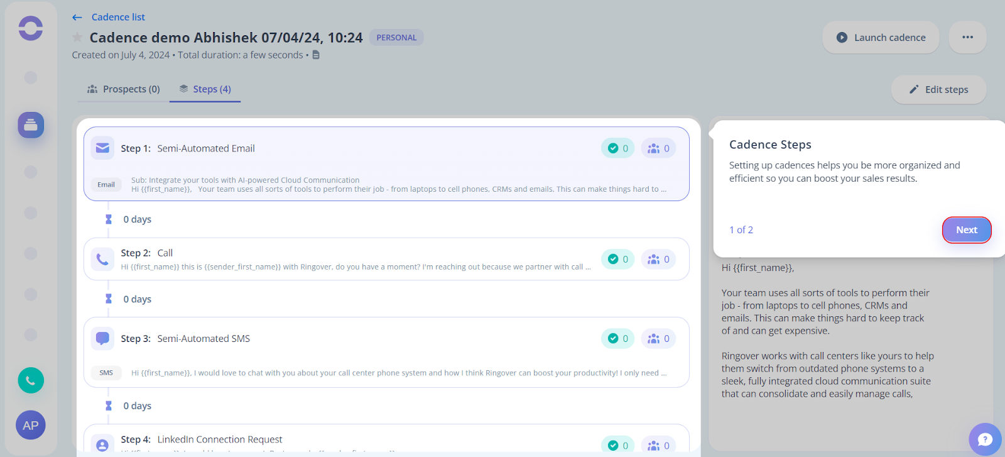Click Step 1 completed count badge
The width and height of the screenshot is (1005, 457).
point(617,148)
